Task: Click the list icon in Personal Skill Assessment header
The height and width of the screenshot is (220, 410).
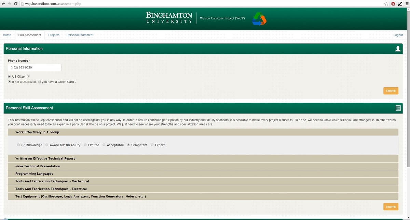Action: [x=398, y=108]
